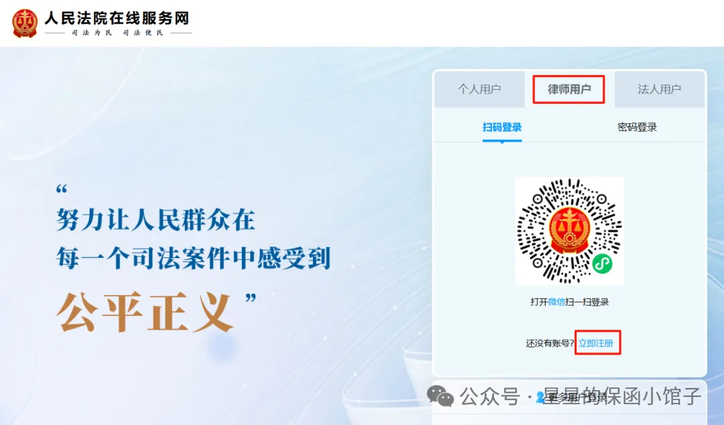724x425 pixels.
Task: Click the court emblem inside the QR code
Action: [x=569, y=231]
